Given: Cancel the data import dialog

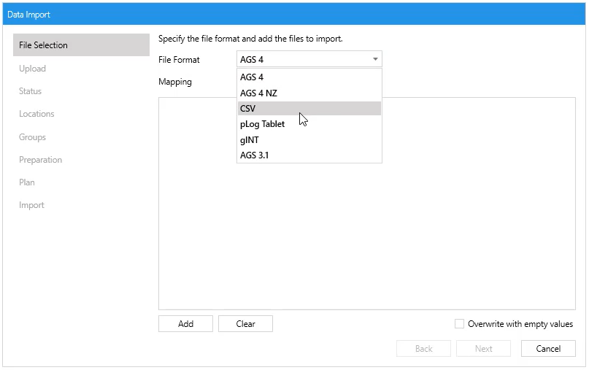Looking at the screenshot, I should click(548, 349).
